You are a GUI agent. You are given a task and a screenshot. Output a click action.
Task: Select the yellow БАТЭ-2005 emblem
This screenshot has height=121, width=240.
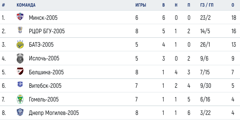20,44
